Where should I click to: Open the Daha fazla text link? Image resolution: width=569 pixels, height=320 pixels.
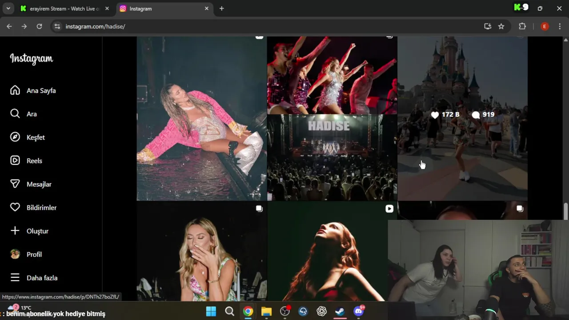pos(42,278)
